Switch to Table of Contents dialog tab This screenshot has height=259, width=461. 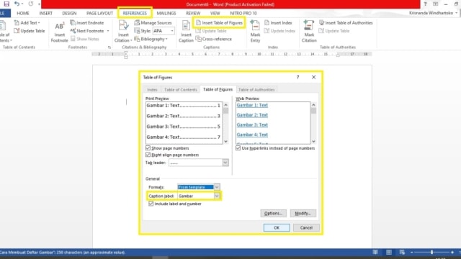point(181,89)
